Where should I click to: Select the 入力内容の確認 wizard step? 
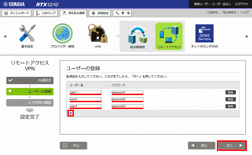[x=30, y=103]
